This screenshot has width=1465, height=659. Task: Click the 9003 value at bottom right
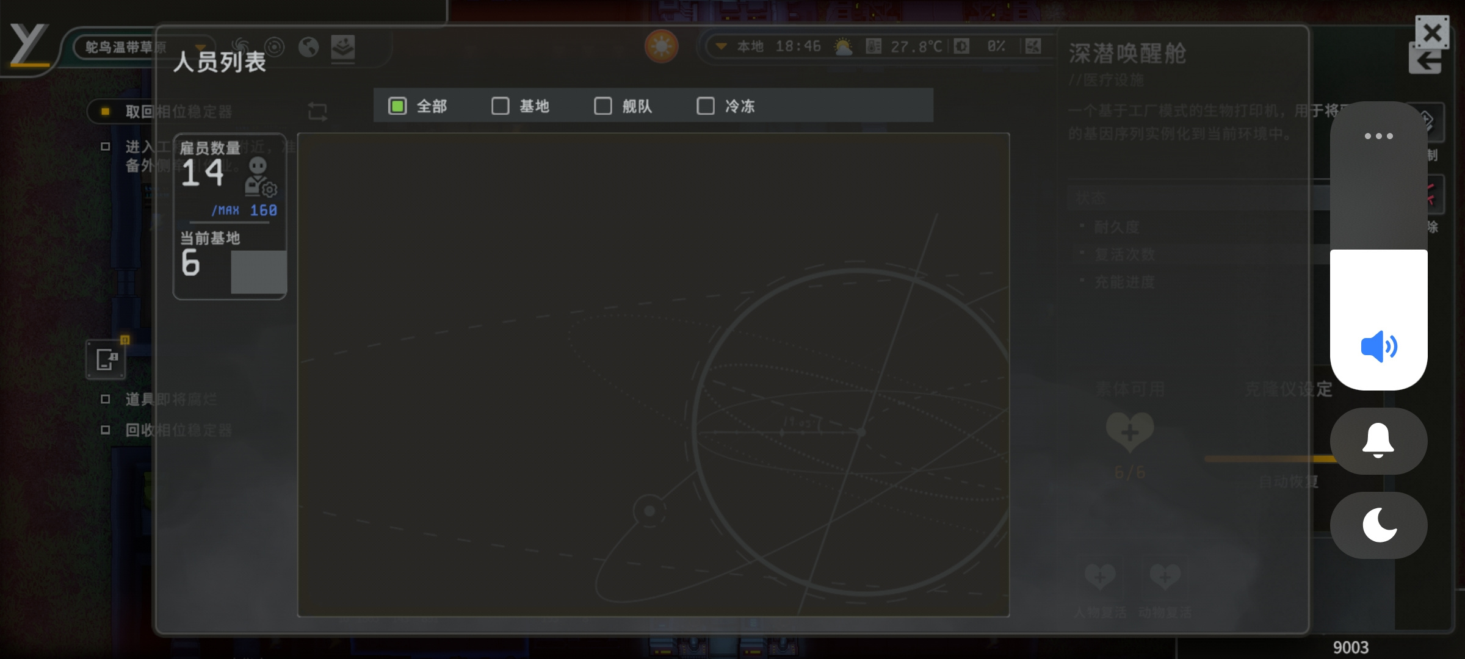tap(1350, 647)
